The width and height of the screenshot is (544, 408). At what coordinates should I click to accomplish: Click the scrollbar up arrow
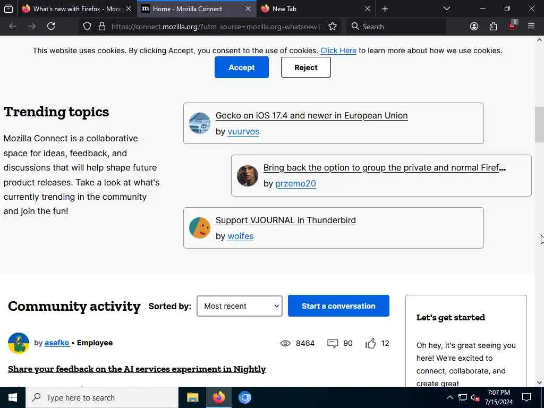(x=539, y=40)
